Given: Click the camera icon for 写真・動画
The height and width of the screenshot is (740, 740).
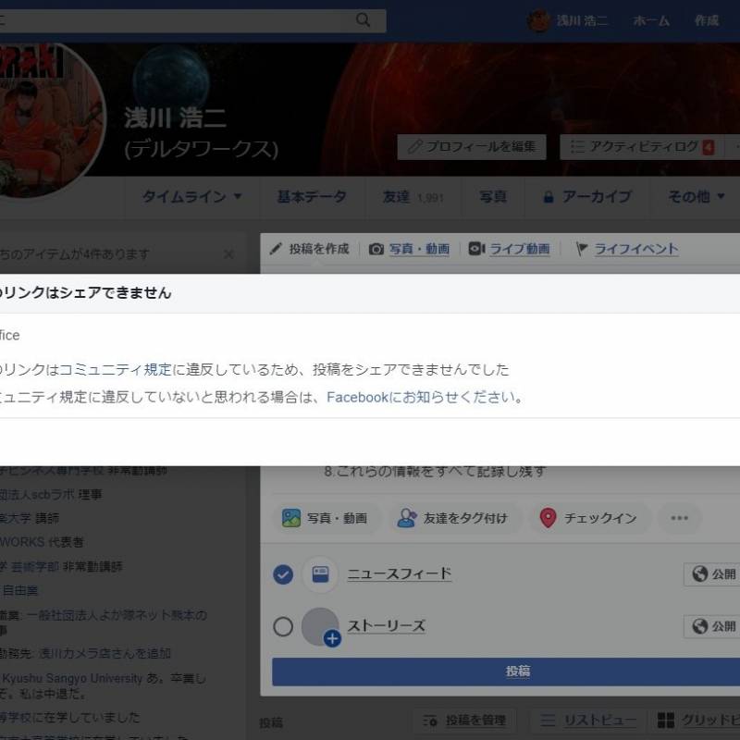Looking at the screenshot, I should click(376, 249).
